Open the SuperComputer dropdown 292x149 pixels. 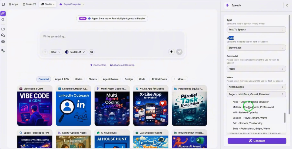pyautogui.click(x=72, y=4)
